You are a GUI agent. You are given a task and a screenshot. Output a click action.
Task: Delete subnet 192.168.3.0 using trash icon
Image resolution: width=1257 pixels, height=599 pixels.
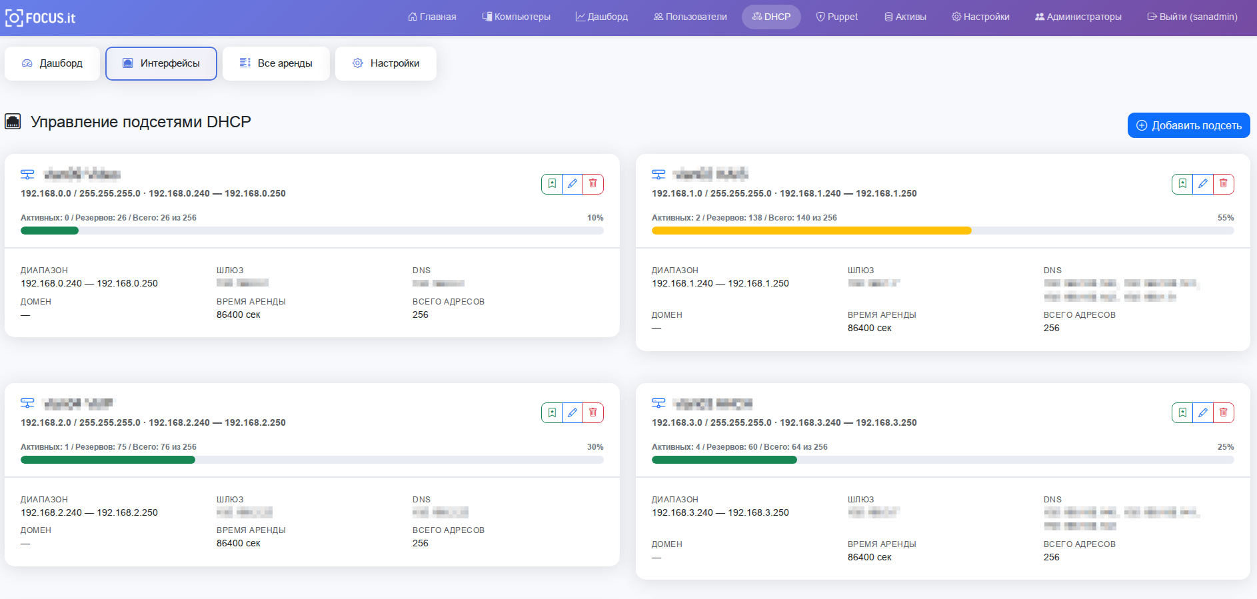[1224, 413]
